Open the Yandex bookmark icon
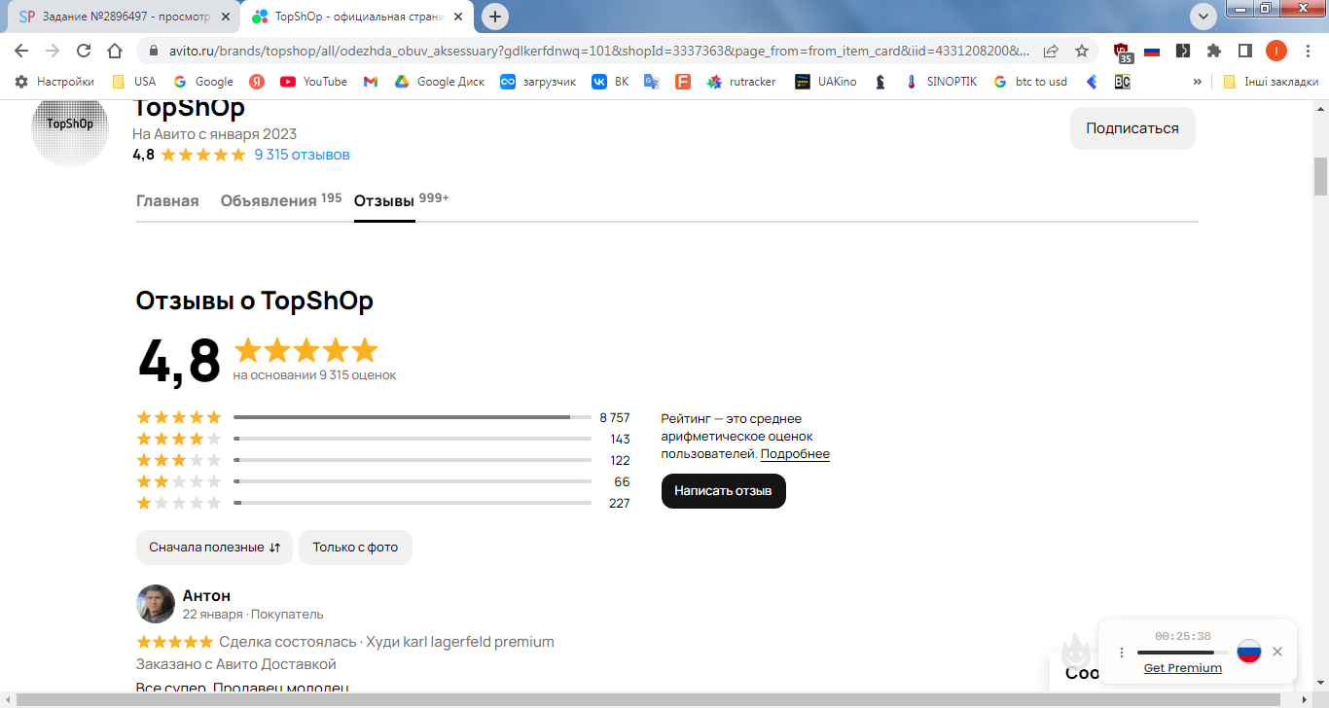Viewport: 1329px width, 708px height. [x=257, y=82]
